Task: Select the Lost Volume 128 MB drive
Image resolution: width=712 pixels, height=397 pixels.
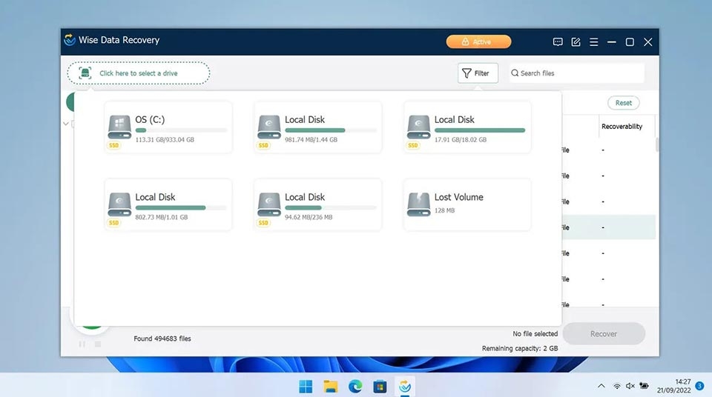Action: pyautogui.click(x=467, y=205)
